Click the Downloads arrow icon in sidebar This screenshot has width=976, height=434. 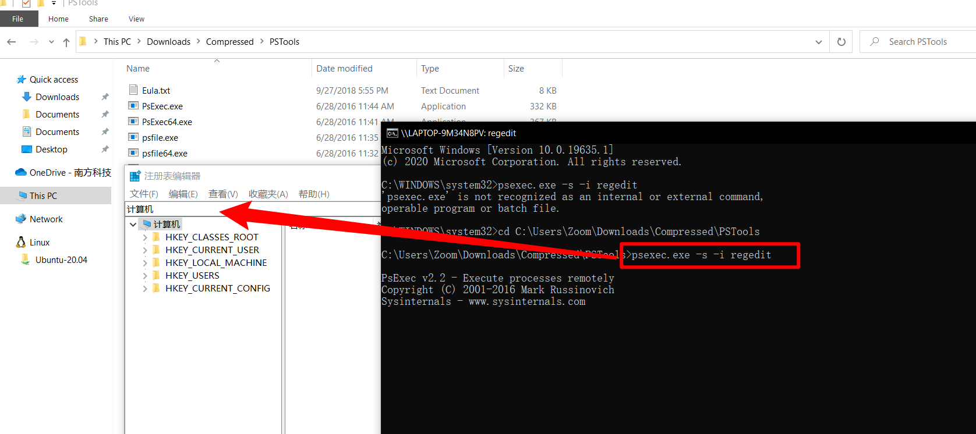coord(26,97)
